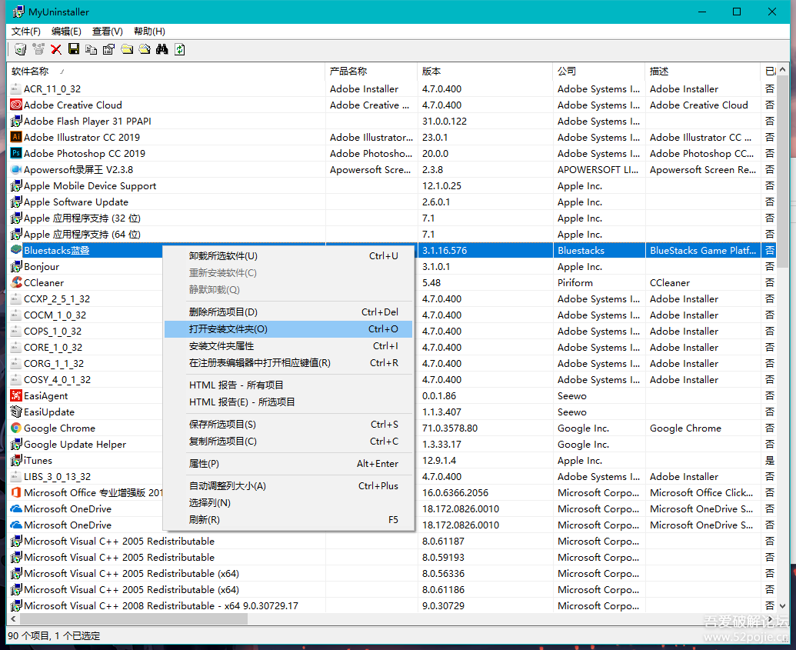Screen dimensions: 796x650
Task: Click the uninstall selected software toolbar icon
Action: point(20,49)
